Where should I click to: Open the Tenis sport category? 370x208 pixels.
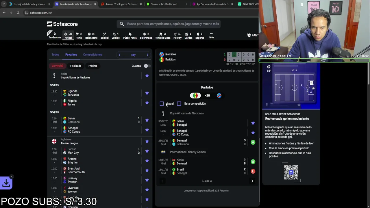pyautogui.click(x=79, y=36)
